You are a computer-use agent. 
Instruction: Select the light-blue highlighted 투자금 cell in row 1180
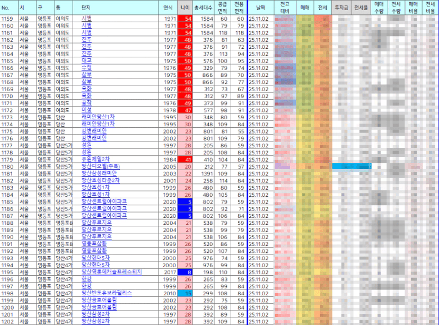click(x=342, y=166)
